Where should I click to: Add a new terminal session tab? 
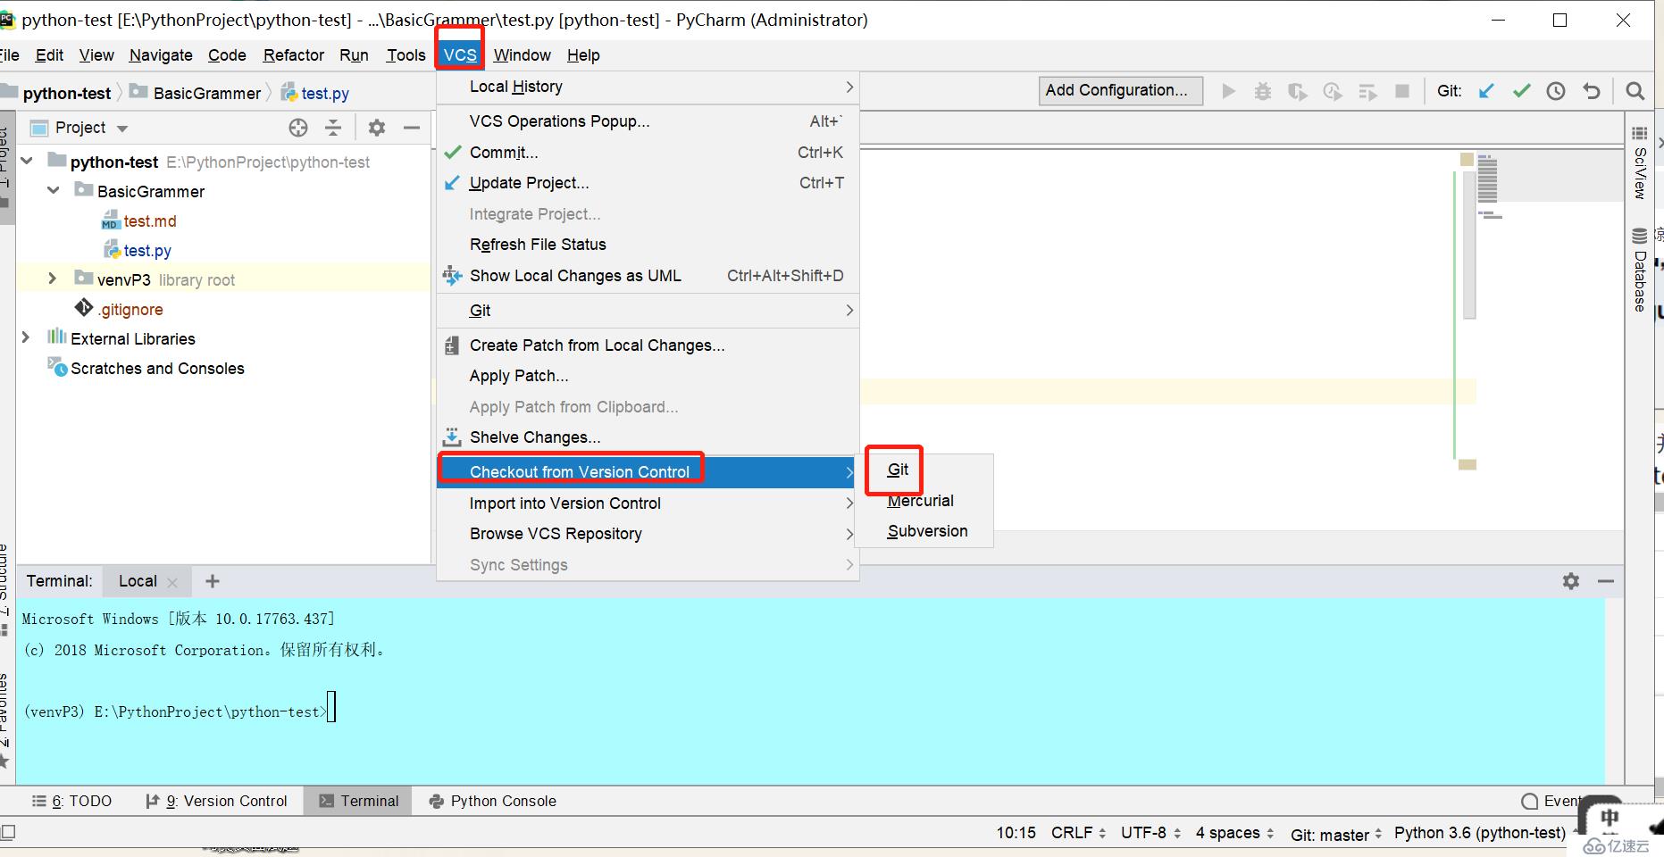212,581
